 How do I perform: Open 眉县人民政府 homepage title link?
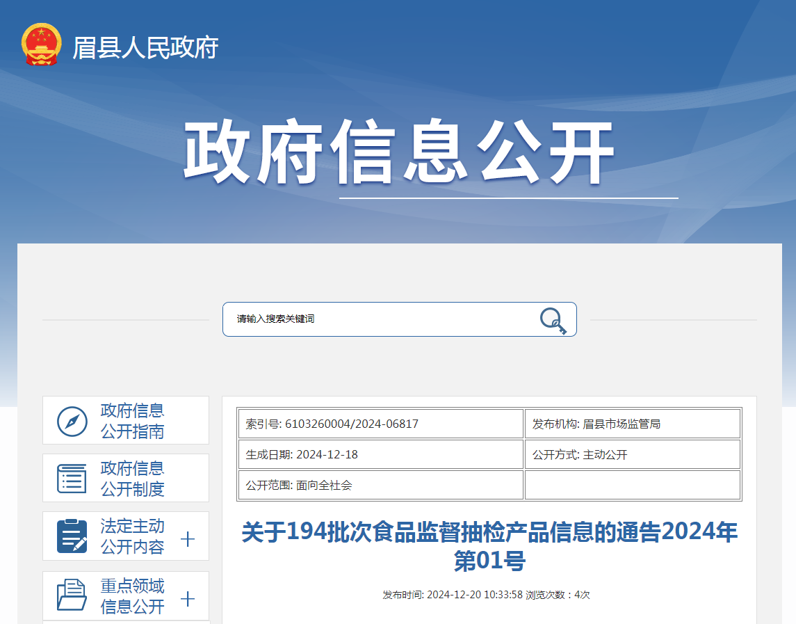point(145,48)
